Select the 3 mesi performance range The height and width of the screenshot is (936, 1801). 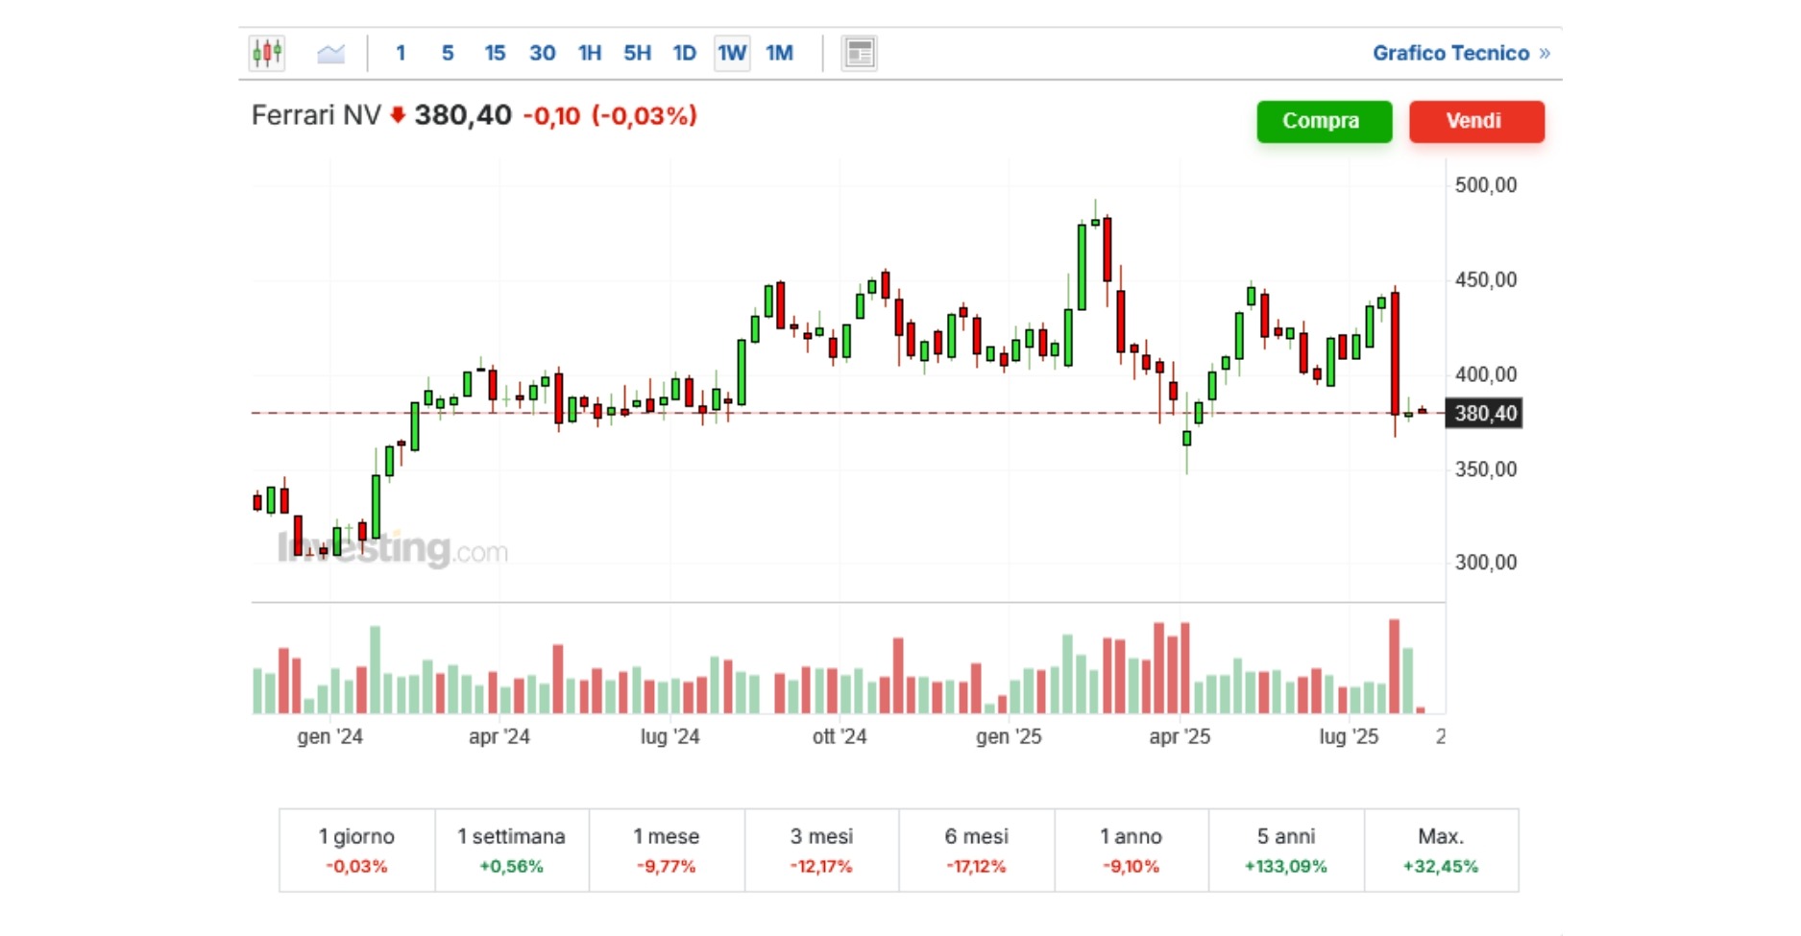tap(821, 851)
